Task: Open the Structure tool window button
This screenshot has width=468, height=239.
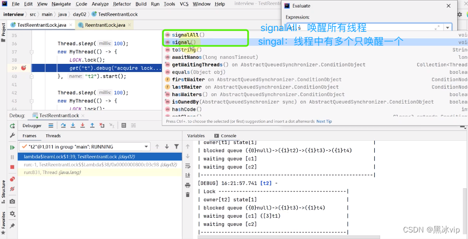Action: pos(4,191)
